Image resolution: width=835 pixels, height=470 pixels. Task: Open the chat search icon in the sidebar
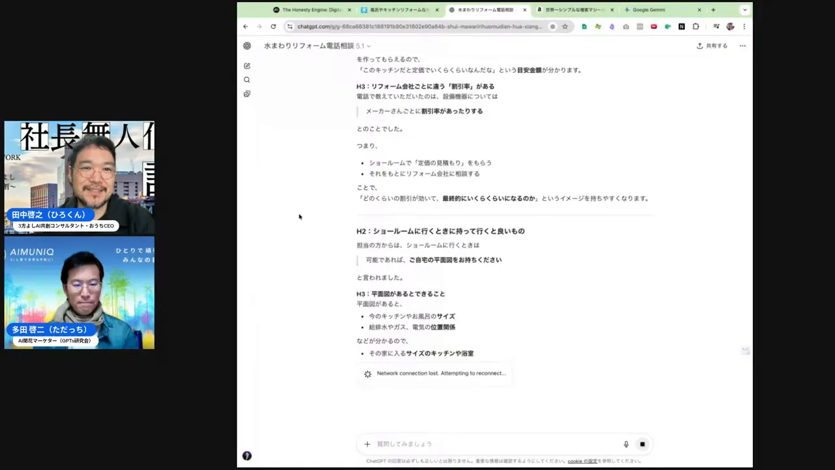pyautogui.click(x=247, y=79)
